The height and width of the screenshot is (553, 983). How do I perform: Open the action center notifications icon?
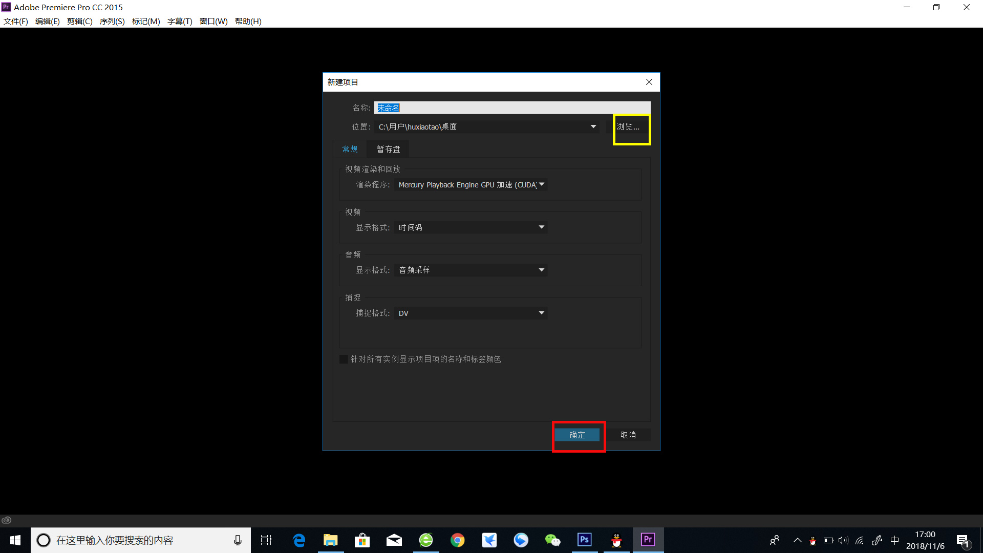click(963, 541)
